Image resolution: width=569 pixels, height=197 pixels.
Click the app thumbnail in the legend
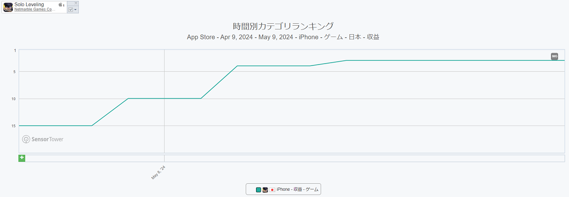266,189
